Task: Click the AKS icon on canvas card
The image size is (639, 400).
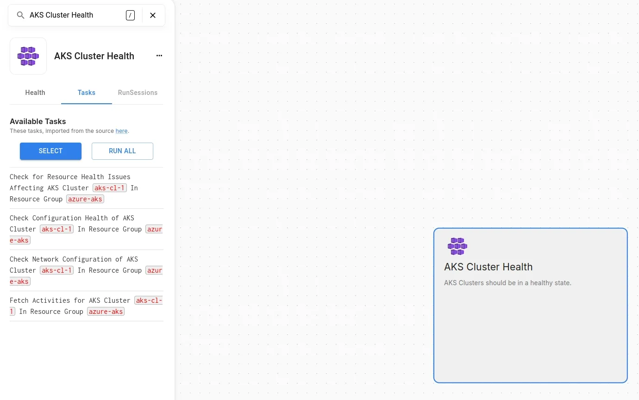Action: (x=457, y=246)
